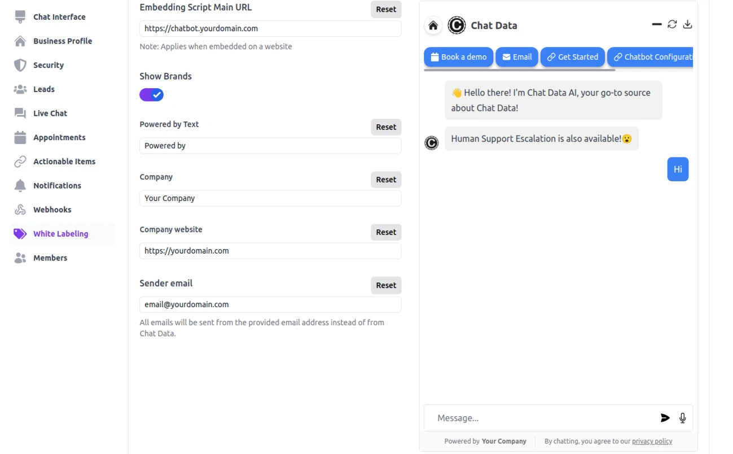Image resolution: width=733 pixels, height=454 pixels.
Task: Click the refresh chat icon
Action: pyautogui.click(x=672, y=24)
